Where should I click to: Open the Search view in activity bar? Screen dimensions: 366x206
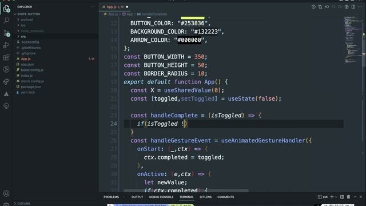[x=6, y=21]
